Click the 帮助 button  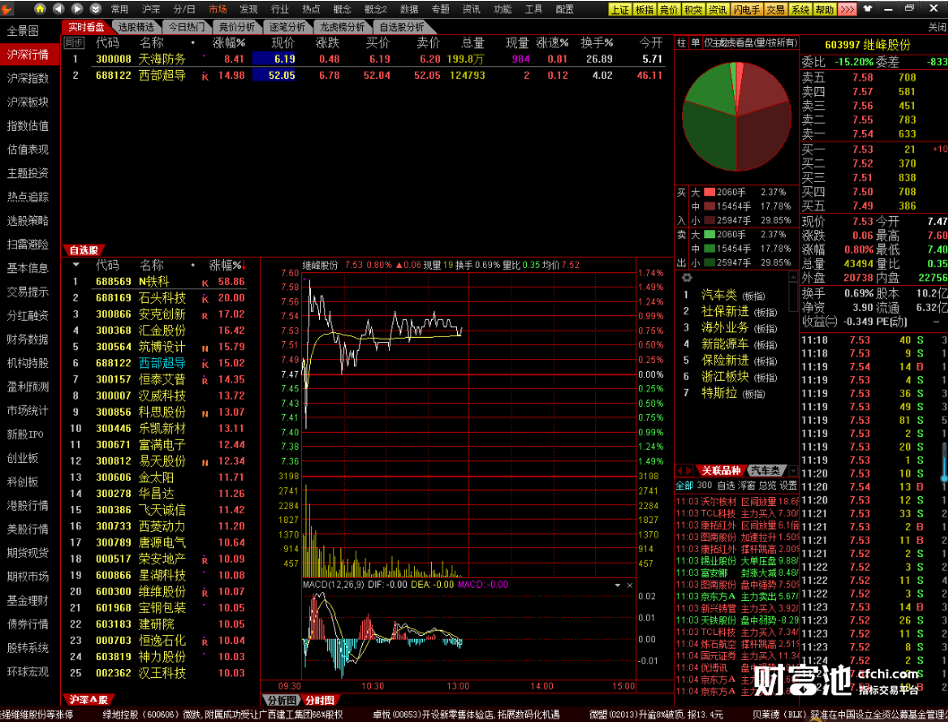point(824,9)
